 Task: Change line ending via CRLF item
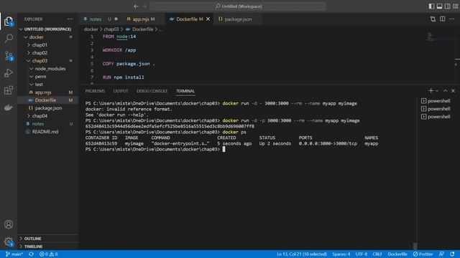pos(377,254)
